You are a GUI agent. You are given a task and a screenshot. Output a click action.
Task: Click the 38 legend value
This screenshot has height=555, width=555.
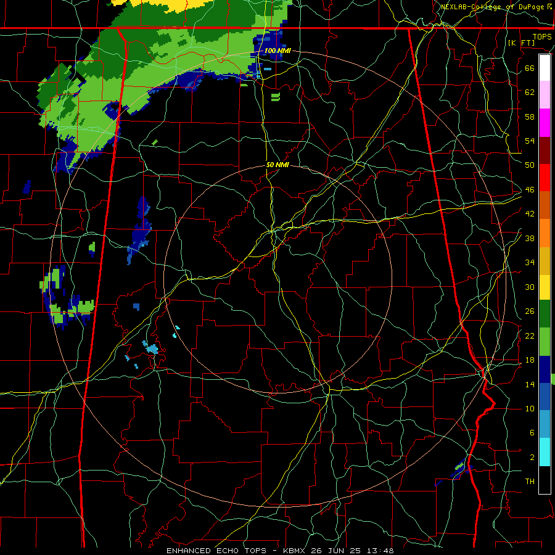[x=530, y=238]
